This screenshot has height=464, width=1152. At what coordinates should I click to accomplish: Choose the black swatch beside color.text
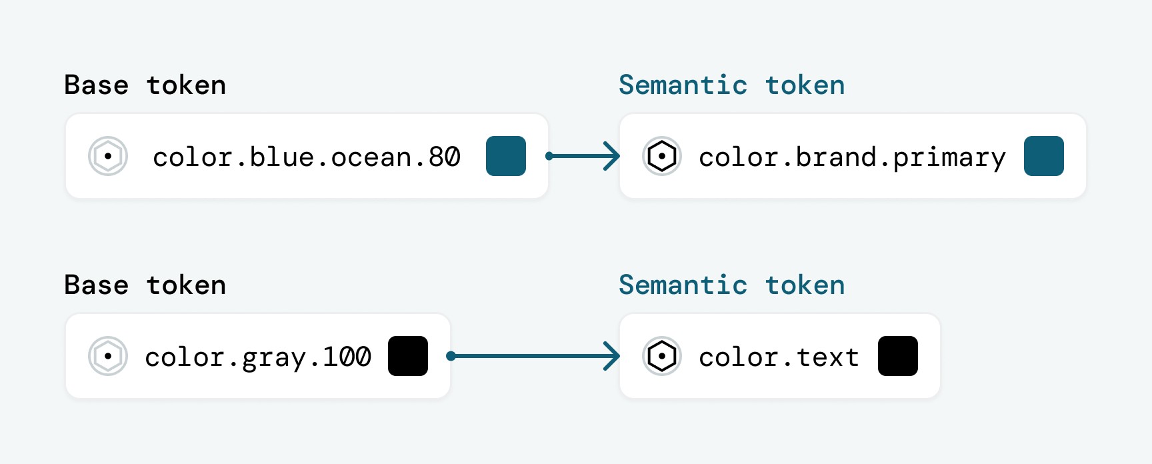pos(898,356)
